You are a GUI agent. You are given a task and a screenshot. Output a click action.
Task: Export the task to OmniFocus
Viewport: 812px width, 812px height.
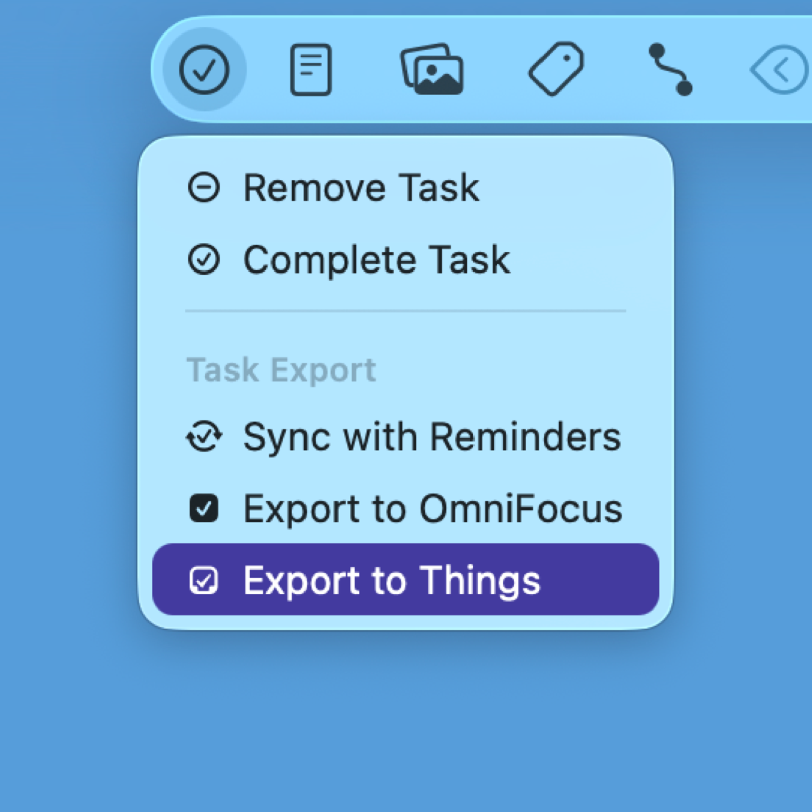click(x=432, y=509)
